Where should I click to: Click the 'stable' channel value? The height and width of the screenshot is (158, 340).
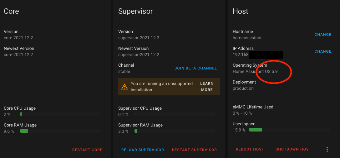pos(124,72)
